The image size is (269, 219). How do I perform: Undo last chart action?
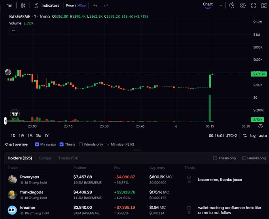click(95, 6)
